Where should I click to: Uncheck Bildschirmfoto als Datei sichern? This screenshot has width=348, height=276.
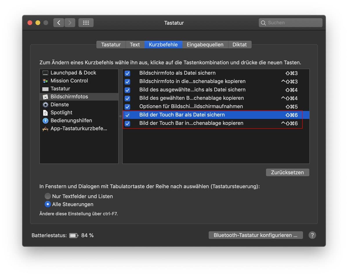point(127,73)
